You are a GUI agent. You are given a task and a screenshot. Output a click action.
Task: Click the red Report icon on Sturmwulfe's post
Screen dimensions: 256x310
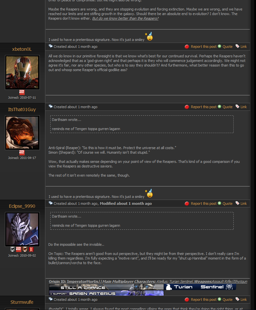[x=187, y=300]
